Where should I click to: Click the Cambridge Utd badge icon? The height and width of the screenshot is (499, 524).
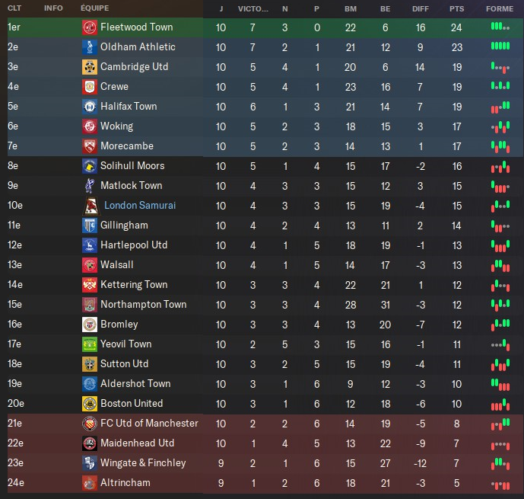point(89,67)
